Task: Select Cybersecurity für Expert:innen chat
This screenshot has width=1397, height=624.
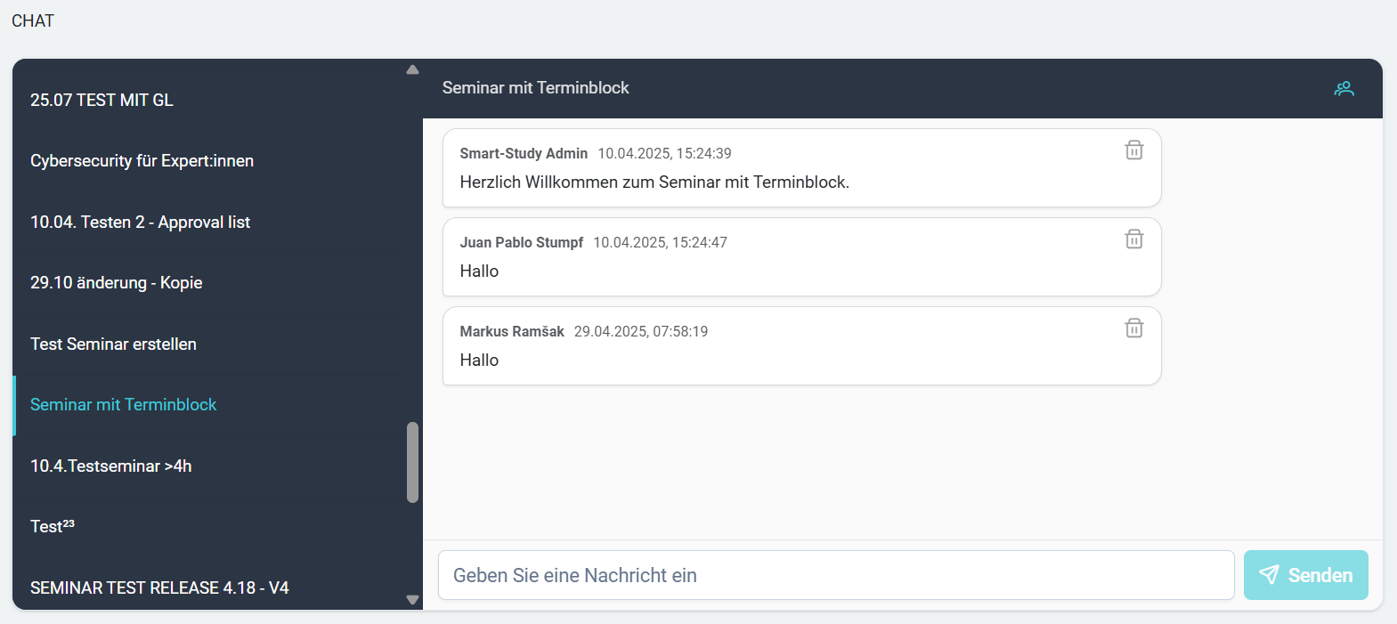Action: tap(209, 161)
